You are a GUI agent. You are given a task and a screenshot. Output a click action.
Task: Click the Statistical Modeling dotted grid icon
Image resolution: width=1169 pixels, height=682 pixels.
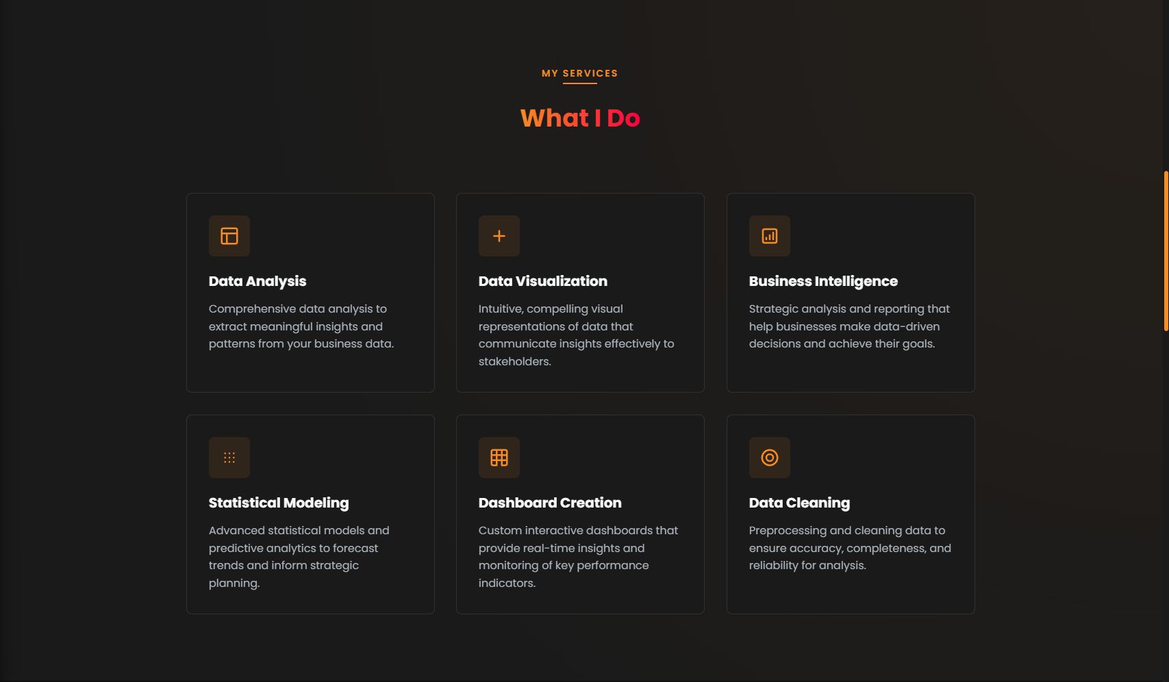tap(229, 458)
